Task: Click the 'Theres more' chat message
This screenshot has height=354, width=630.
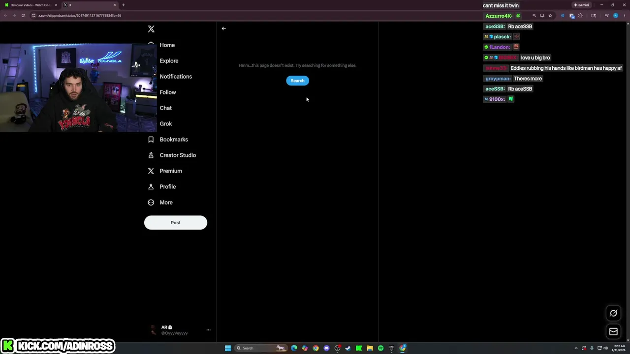Action: click(528, 79)
